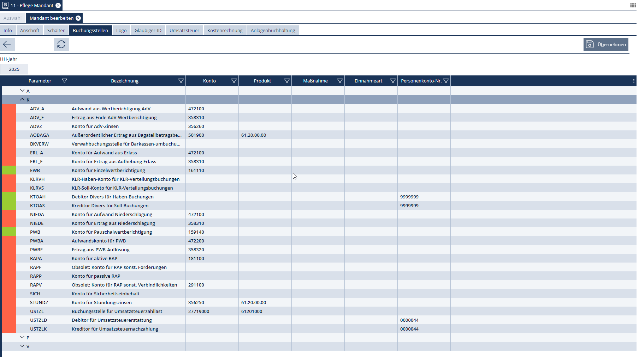
Task: Close the Mandant bearbeiten tab
Action: point(78,18)
